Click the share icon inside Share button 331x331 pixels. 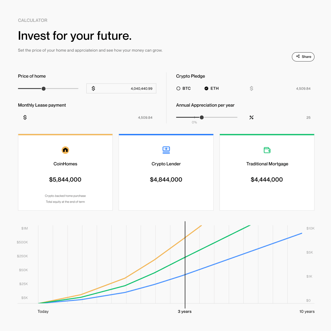(x=298, y=56)
